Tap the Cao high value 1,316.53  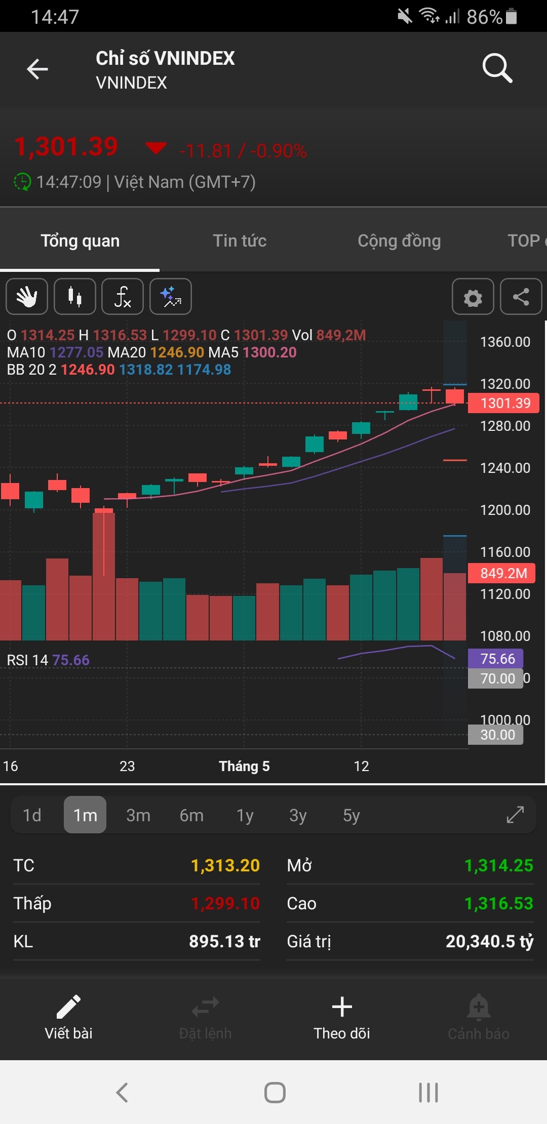point(499,903)
